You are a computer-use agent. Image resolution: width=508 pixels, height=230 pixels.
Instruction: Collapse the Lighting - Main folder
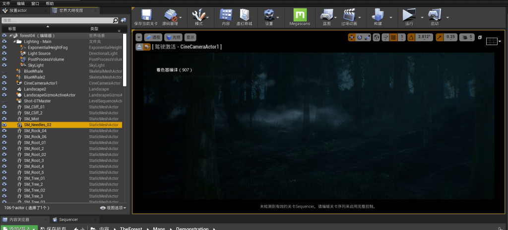[x=13, y=42]
